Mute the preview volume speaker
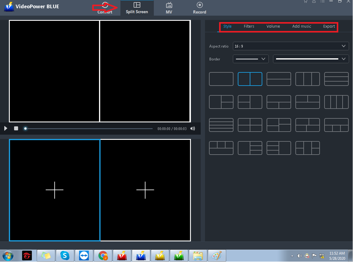 coord(192,129)
